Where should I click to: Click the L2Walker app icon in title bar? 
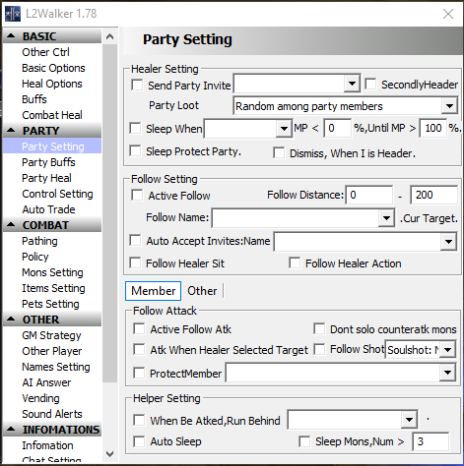tap(13, 14)
